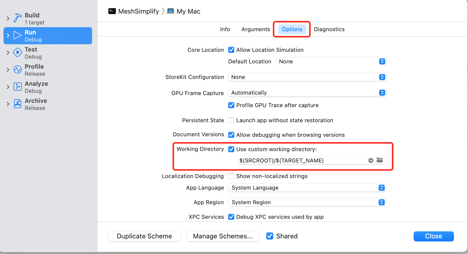
Task: Click the Analyze scheme icon
Action: pos(17,87)
